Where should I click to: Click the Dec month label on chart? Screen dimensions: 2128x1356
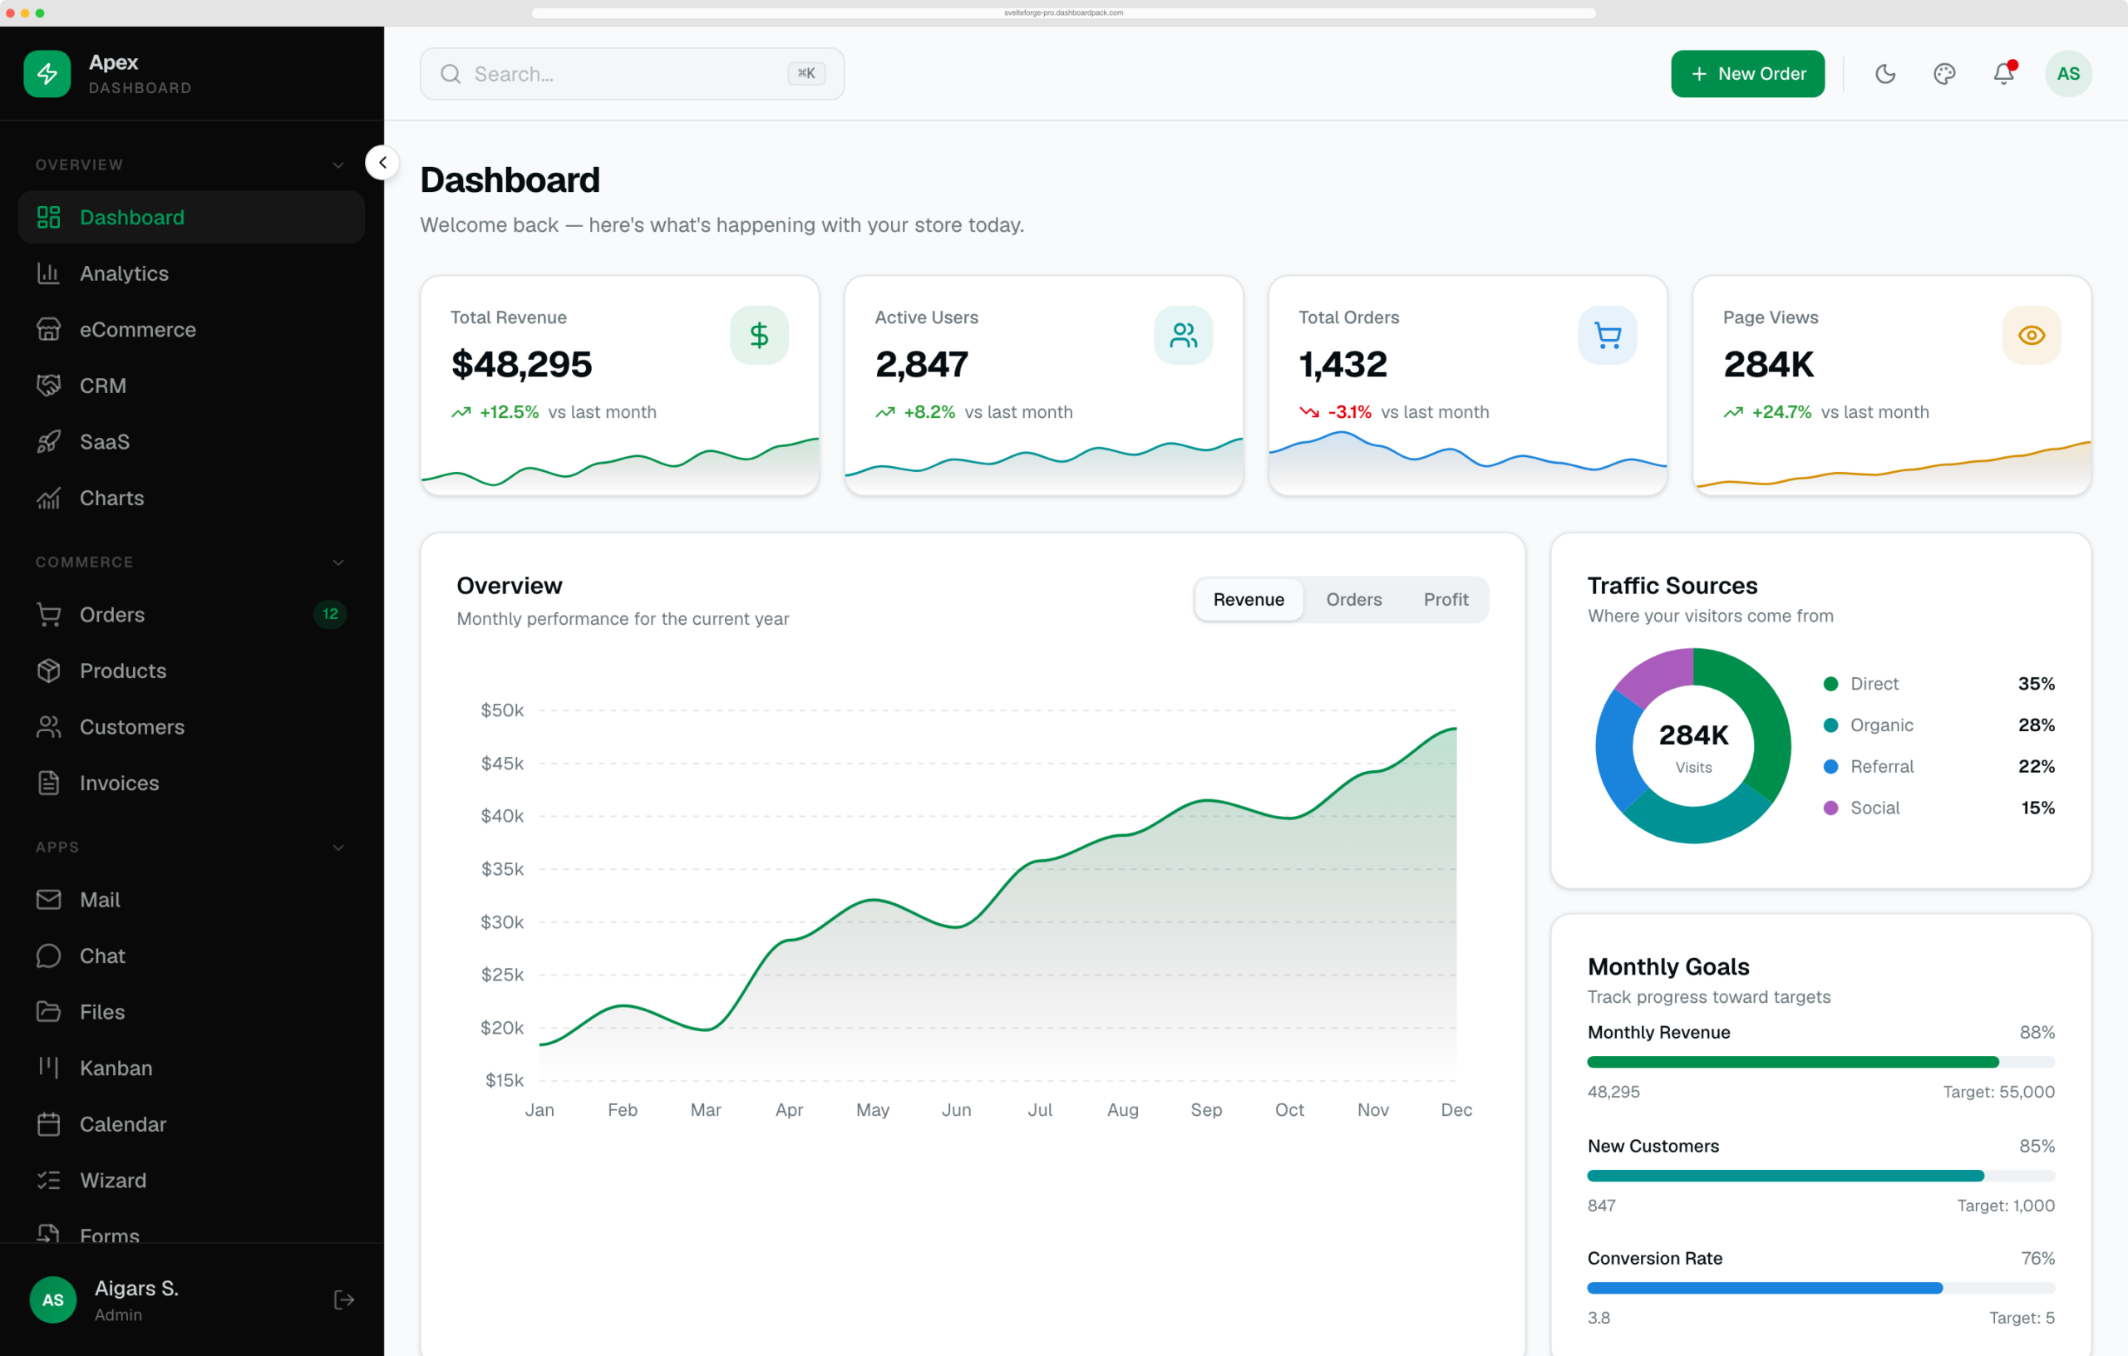click(1456, 1110)
